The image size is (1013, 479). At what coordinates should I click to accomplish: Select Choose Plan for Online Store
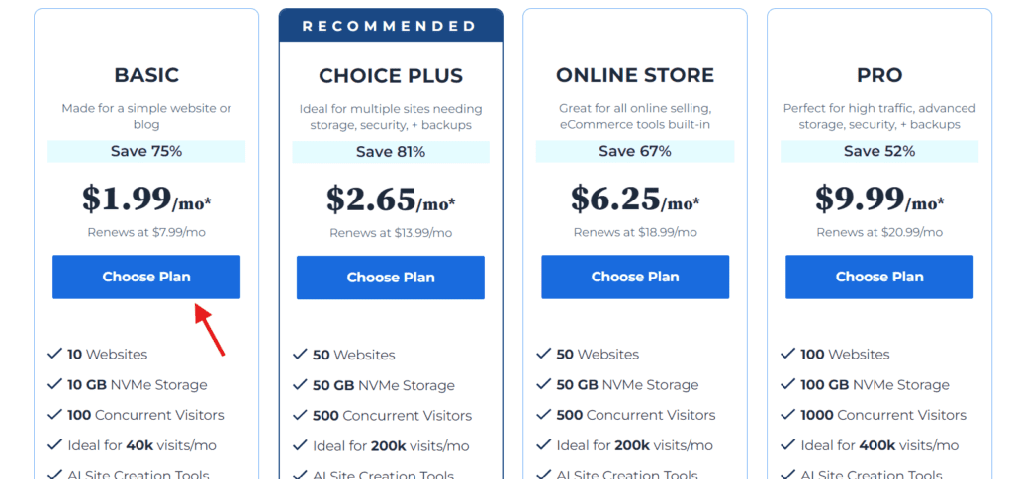click(635, 277)
